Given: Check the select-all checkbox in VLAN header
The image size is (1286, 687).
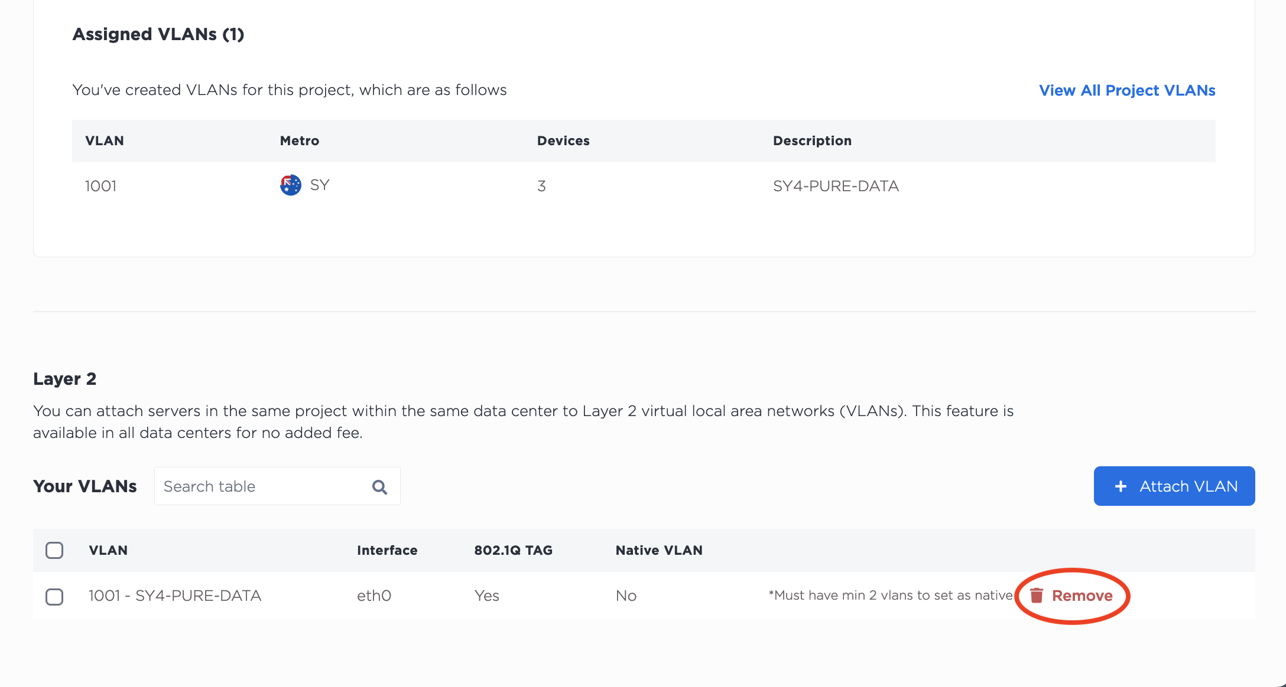Looking at the screenshot, I should coord(54,550).
